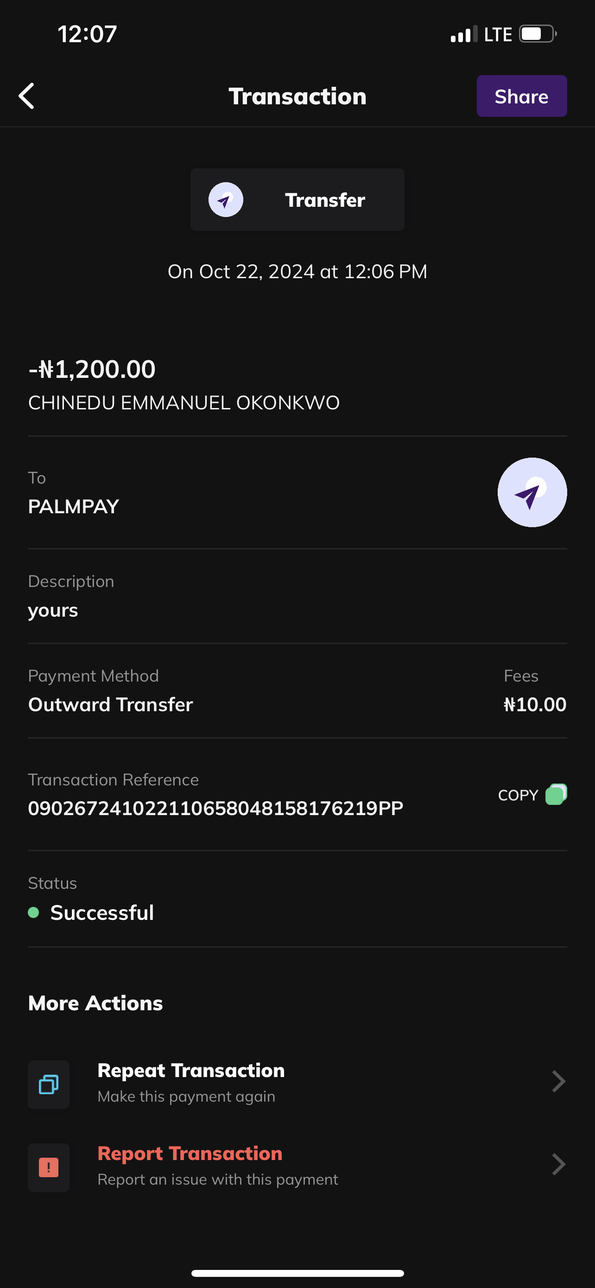Screen dimensions: 595x1288
Task: Tap the -₦1,200.00 amount text
Action: point(92,370)
